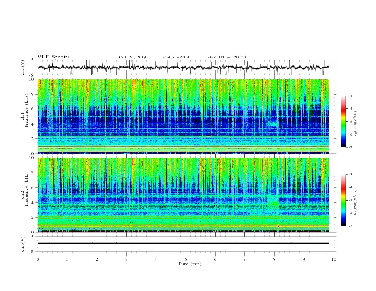The image size is (376, 291).
Task: Click tick label "6" on the Time axis
Action: coord(215,259)
